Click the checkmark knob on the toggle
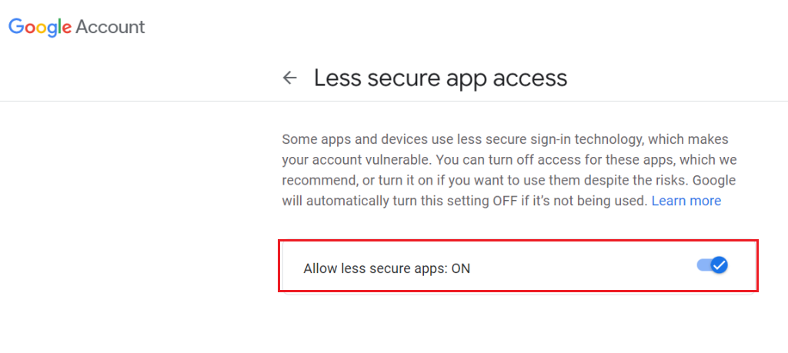The width and height of the screenshot is (788, 353). click(x=719, y=265)
